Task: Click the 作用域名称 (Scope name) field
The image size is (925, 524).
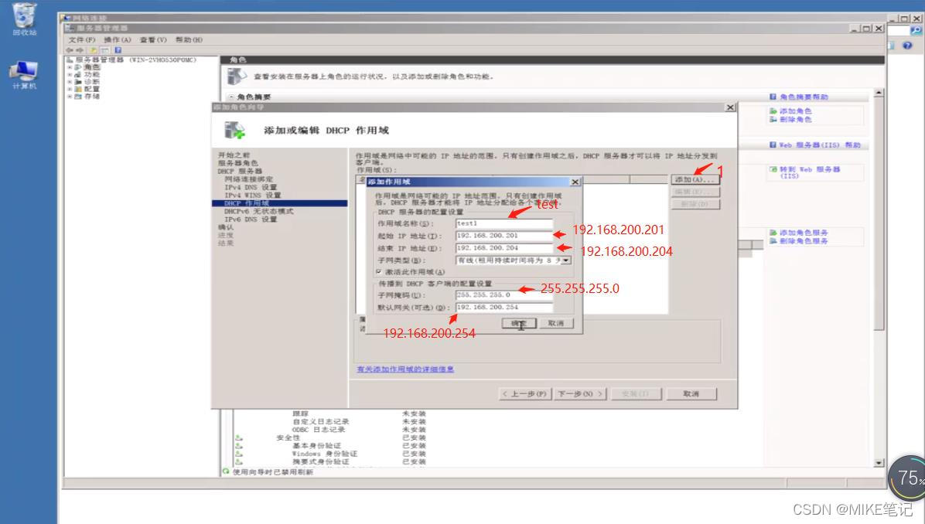Action: coord(503,223)
